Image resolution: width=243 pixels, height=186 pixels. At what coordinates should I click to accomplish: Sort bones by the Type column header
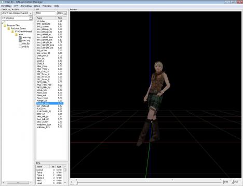click(x=59, y=167)
